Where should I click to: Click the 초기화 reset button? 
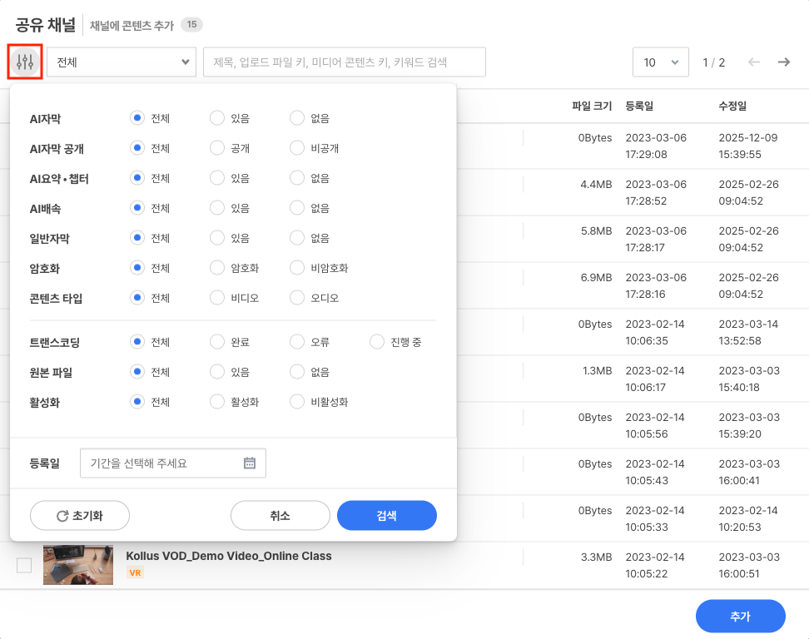[x=79, y=515]
